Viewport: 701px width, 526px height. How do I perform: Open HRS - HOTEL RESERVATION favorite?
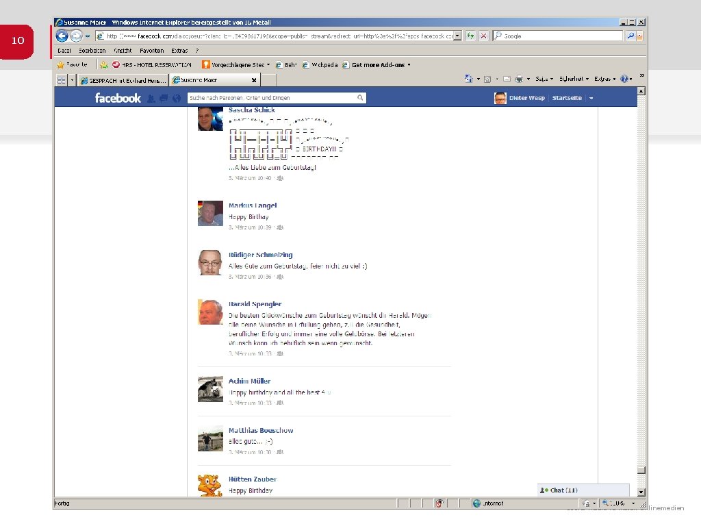[x=152, y=65]
